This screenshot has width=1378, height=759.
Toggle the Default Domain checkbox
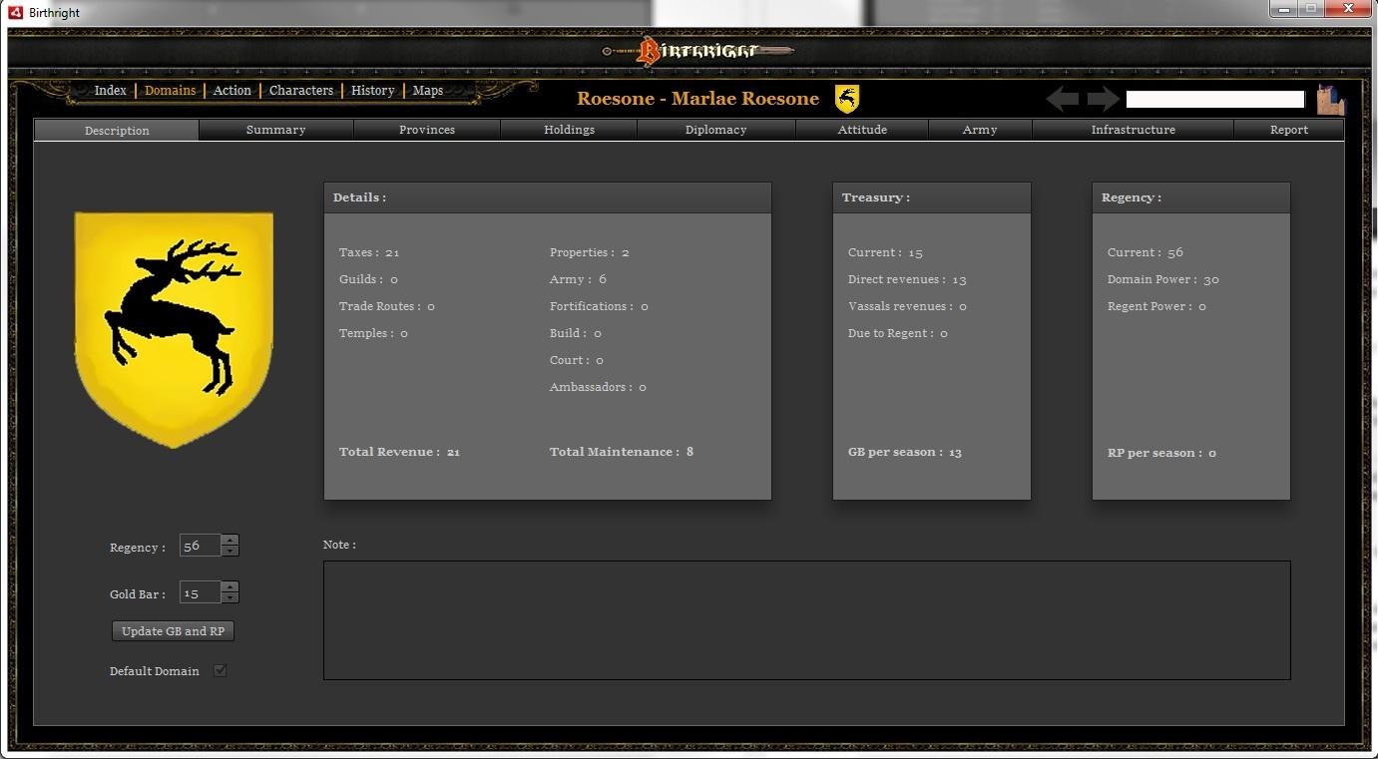tap(221, 671)
